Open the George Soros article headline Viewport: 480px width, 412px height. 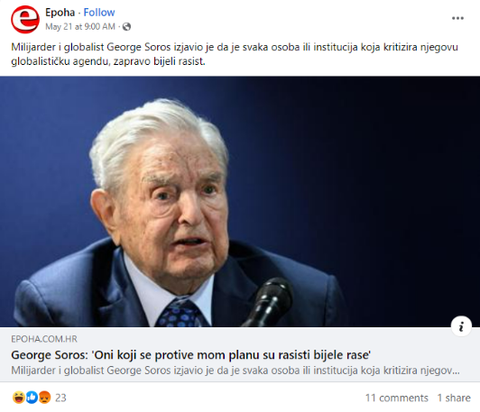(x=191, y=355)
